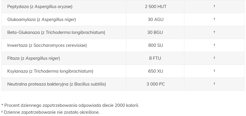Screen dimensions: 246x116
Task: Click the dagger mark in the Inwertaza row
Action: (x=214, y=45)
